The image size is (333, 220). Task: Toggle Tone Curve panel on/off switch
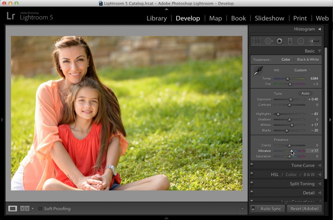252,165
